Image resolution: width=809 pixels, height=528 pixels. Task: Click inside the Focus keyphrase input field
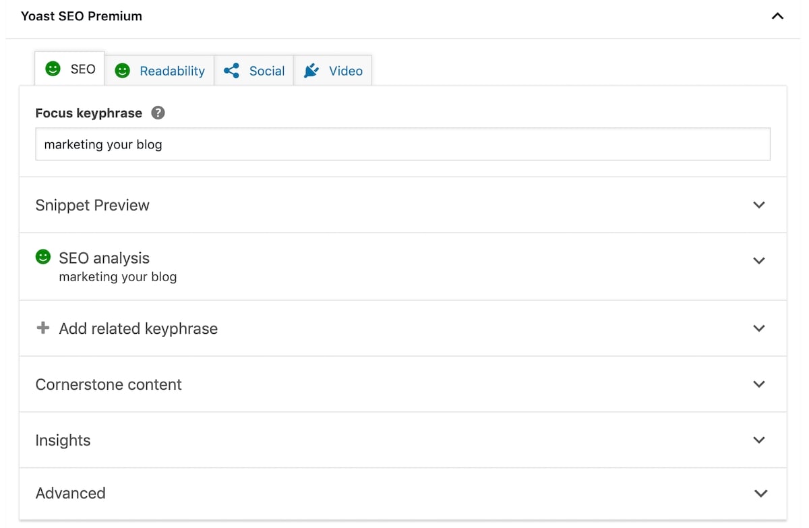[x=402, y=144]
